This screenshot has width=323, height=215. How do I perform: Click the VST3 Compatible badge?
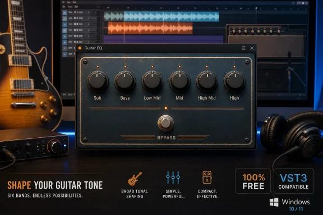point(294,181)
